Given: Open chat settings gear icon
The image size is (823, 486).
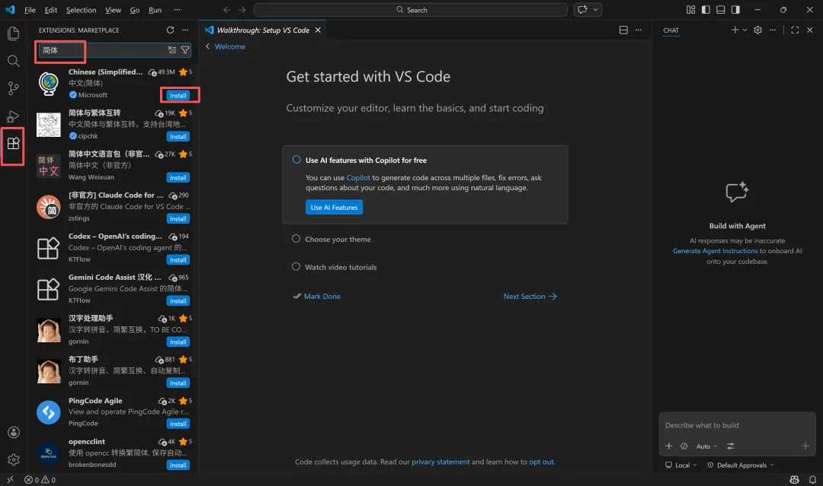Looking at the screenshot, I should tap(757, 30).
